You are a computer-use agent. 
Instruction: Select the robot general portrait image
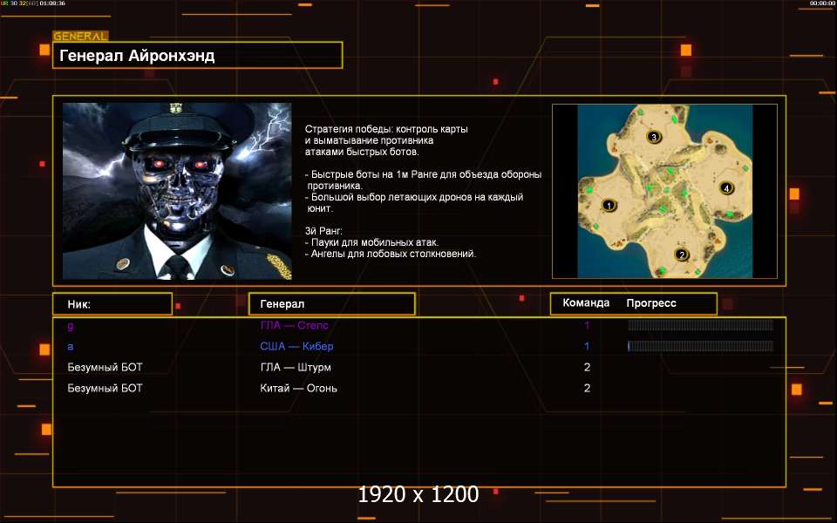(x=177, y=191)
